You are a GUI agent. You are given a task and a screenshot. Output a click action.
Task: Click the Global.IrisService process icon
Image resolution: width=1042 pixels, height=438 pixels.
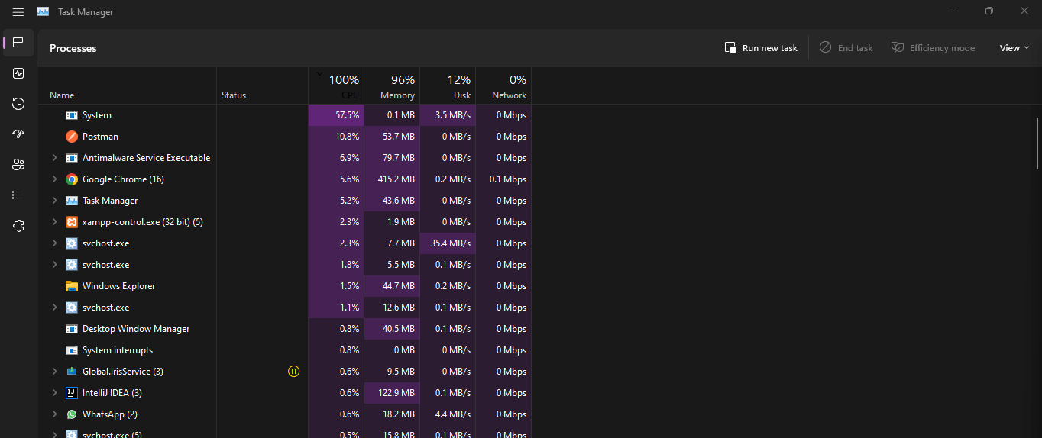(72, 372)
